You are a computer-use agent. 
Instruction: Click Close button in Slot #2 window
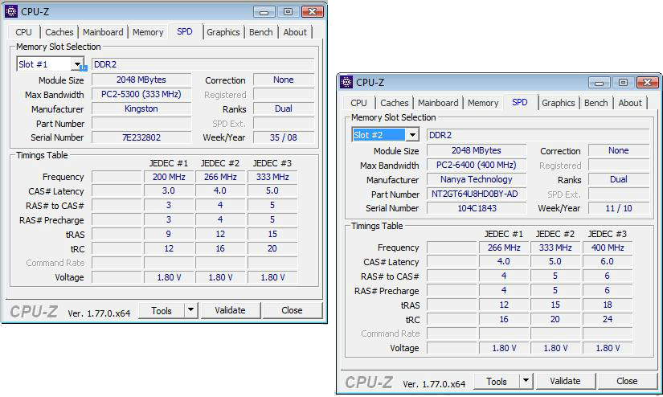click(x=627, y=381)
